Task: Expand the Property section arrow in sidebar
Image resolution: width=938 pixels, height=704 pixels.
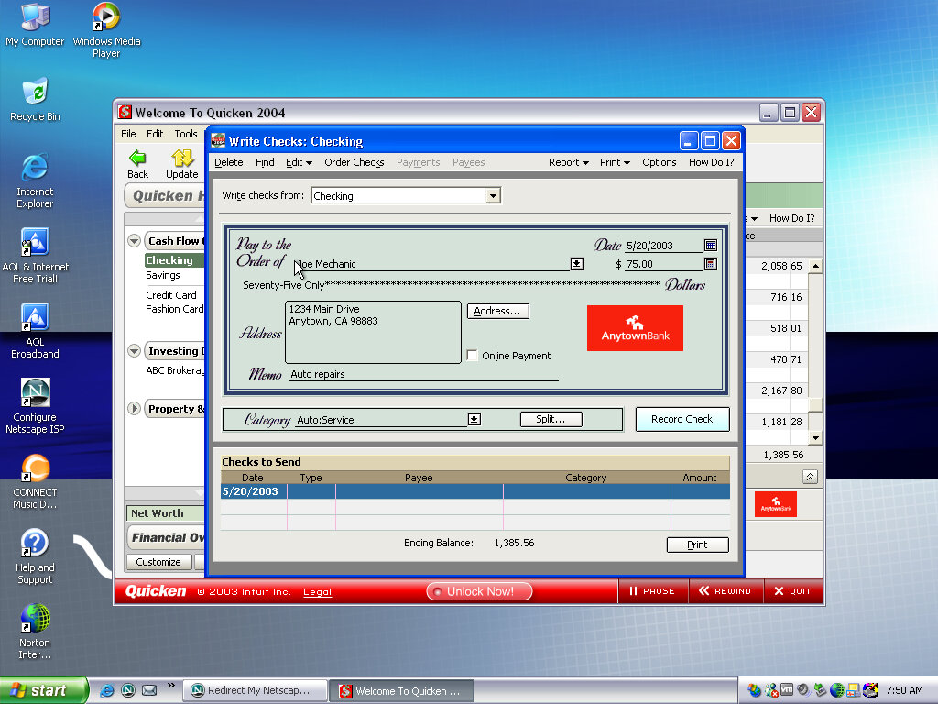Action: pyautogui.click(x=135, y=409)
